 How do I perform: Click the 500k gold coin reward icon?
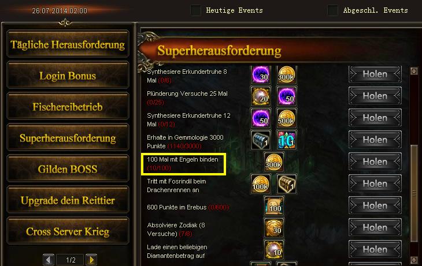point(287,118)
